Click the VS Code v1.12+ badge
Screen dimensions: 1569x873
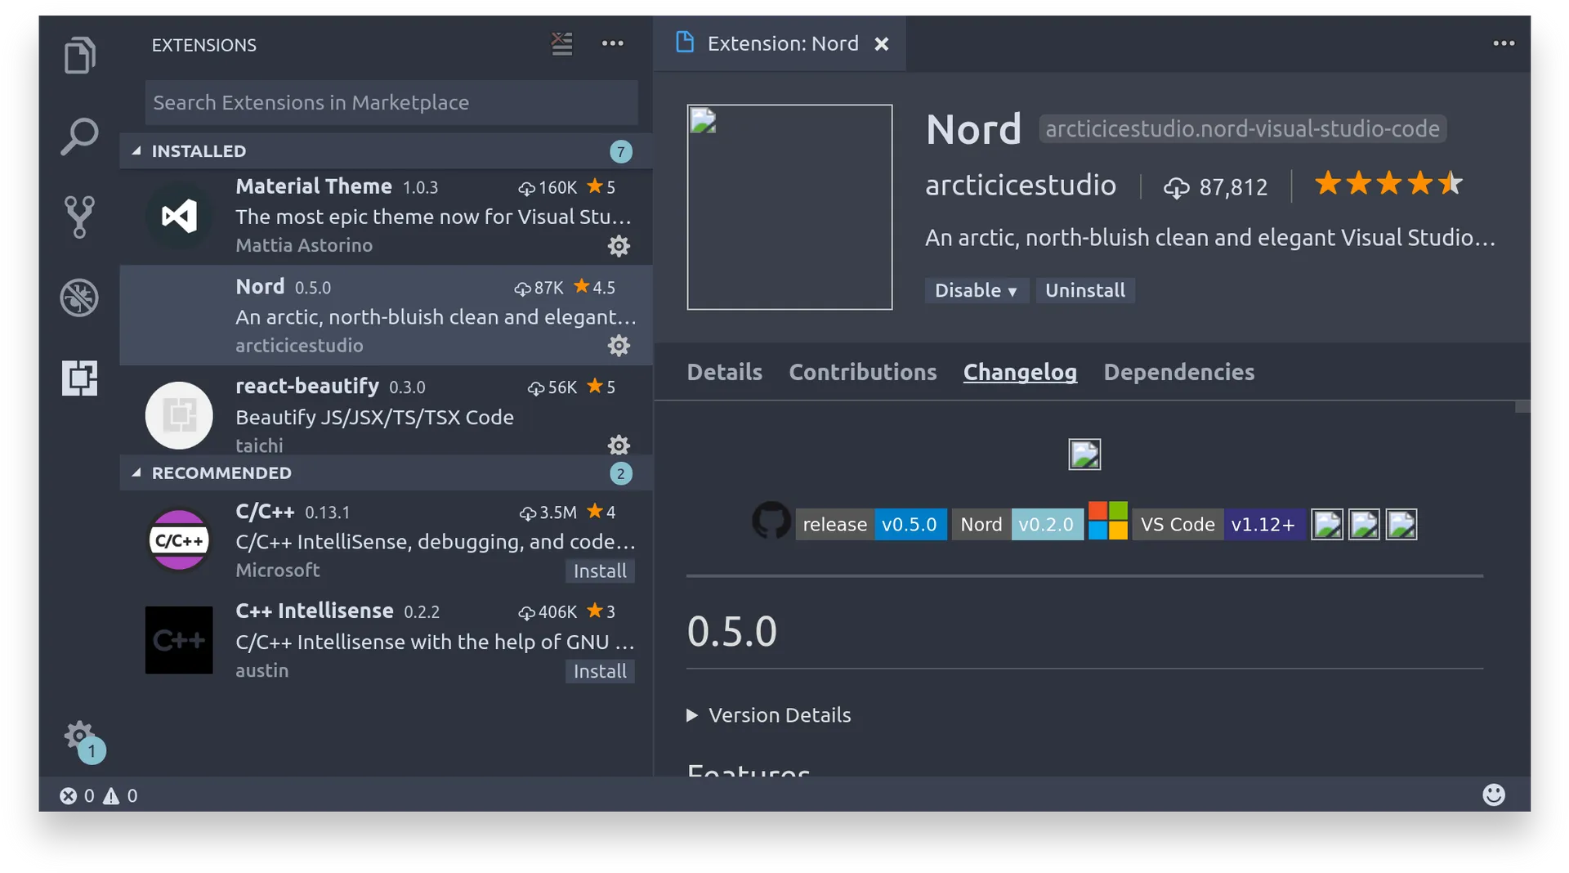tap(1218, 524)
